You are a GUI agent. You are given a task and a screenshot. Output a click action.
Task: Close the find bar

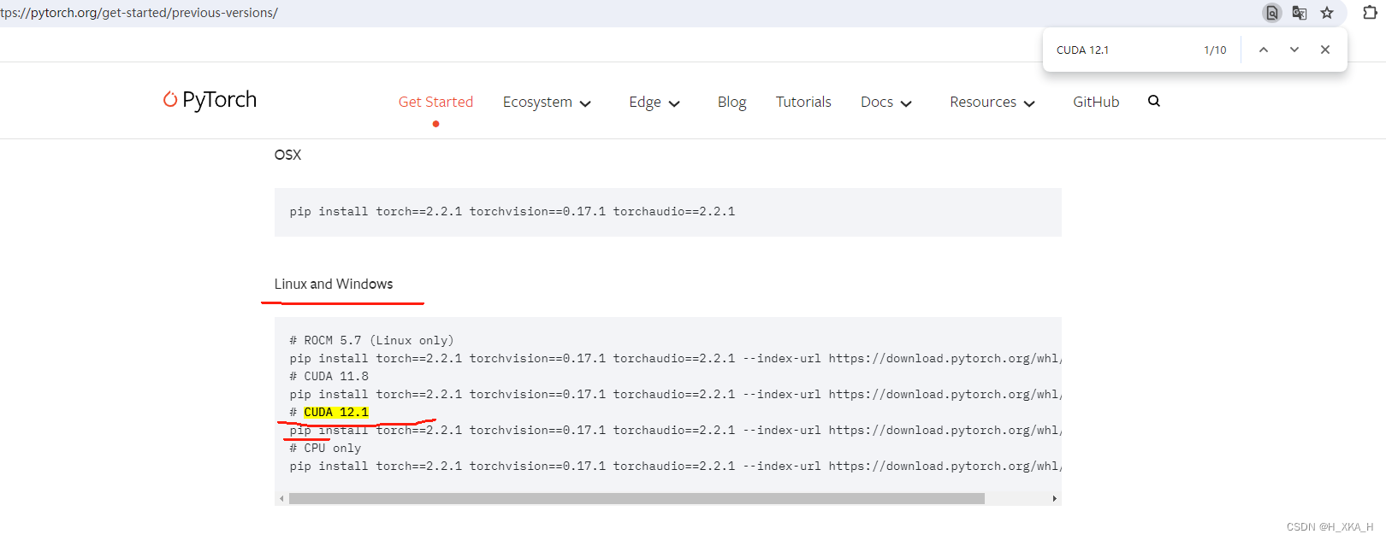[1325, 50]
